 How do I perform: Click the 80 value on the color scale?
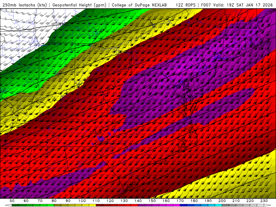pos(54,201)
